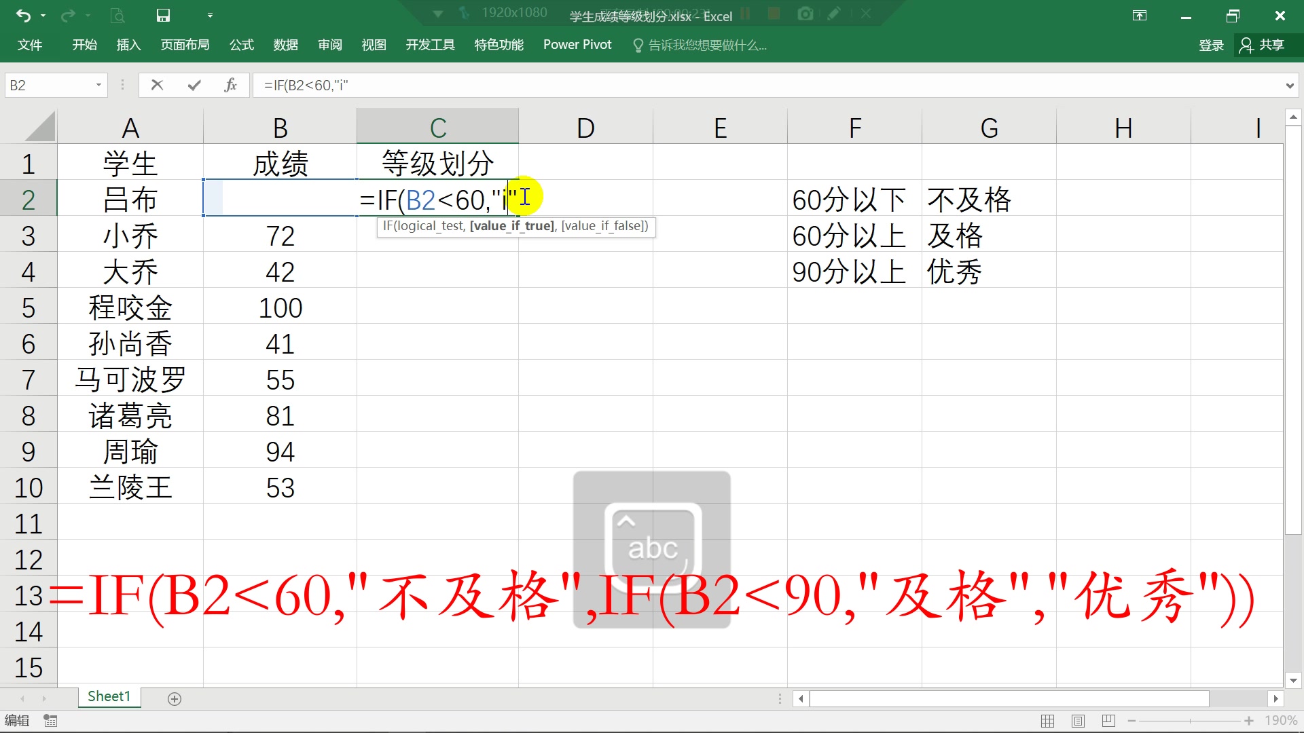This screenshot has height=733, width=1304.
Task: Expand the formula bar with chevron
Action: coord(1289,86)
